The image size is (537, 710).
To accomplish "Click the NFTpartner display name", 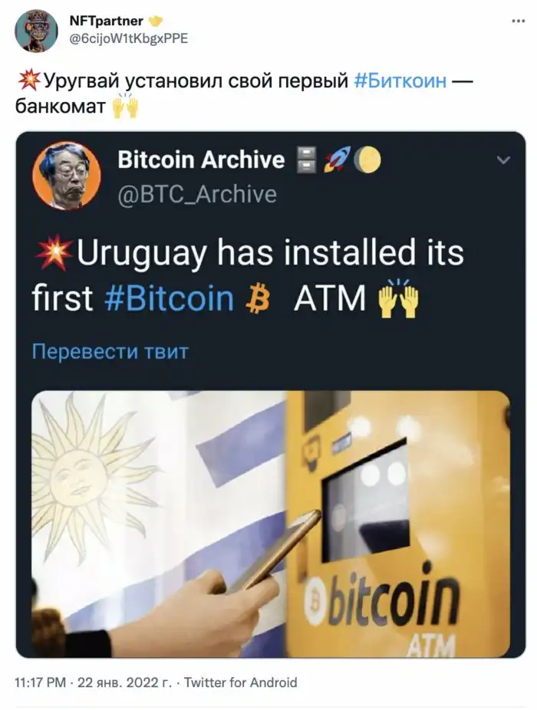I will [x=107, y=21].
